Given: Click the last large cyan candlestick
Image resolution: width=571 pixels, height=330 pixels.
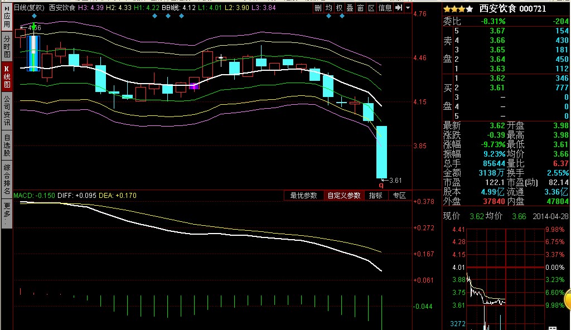Looking at the screenshot, I should coord(381,152).
